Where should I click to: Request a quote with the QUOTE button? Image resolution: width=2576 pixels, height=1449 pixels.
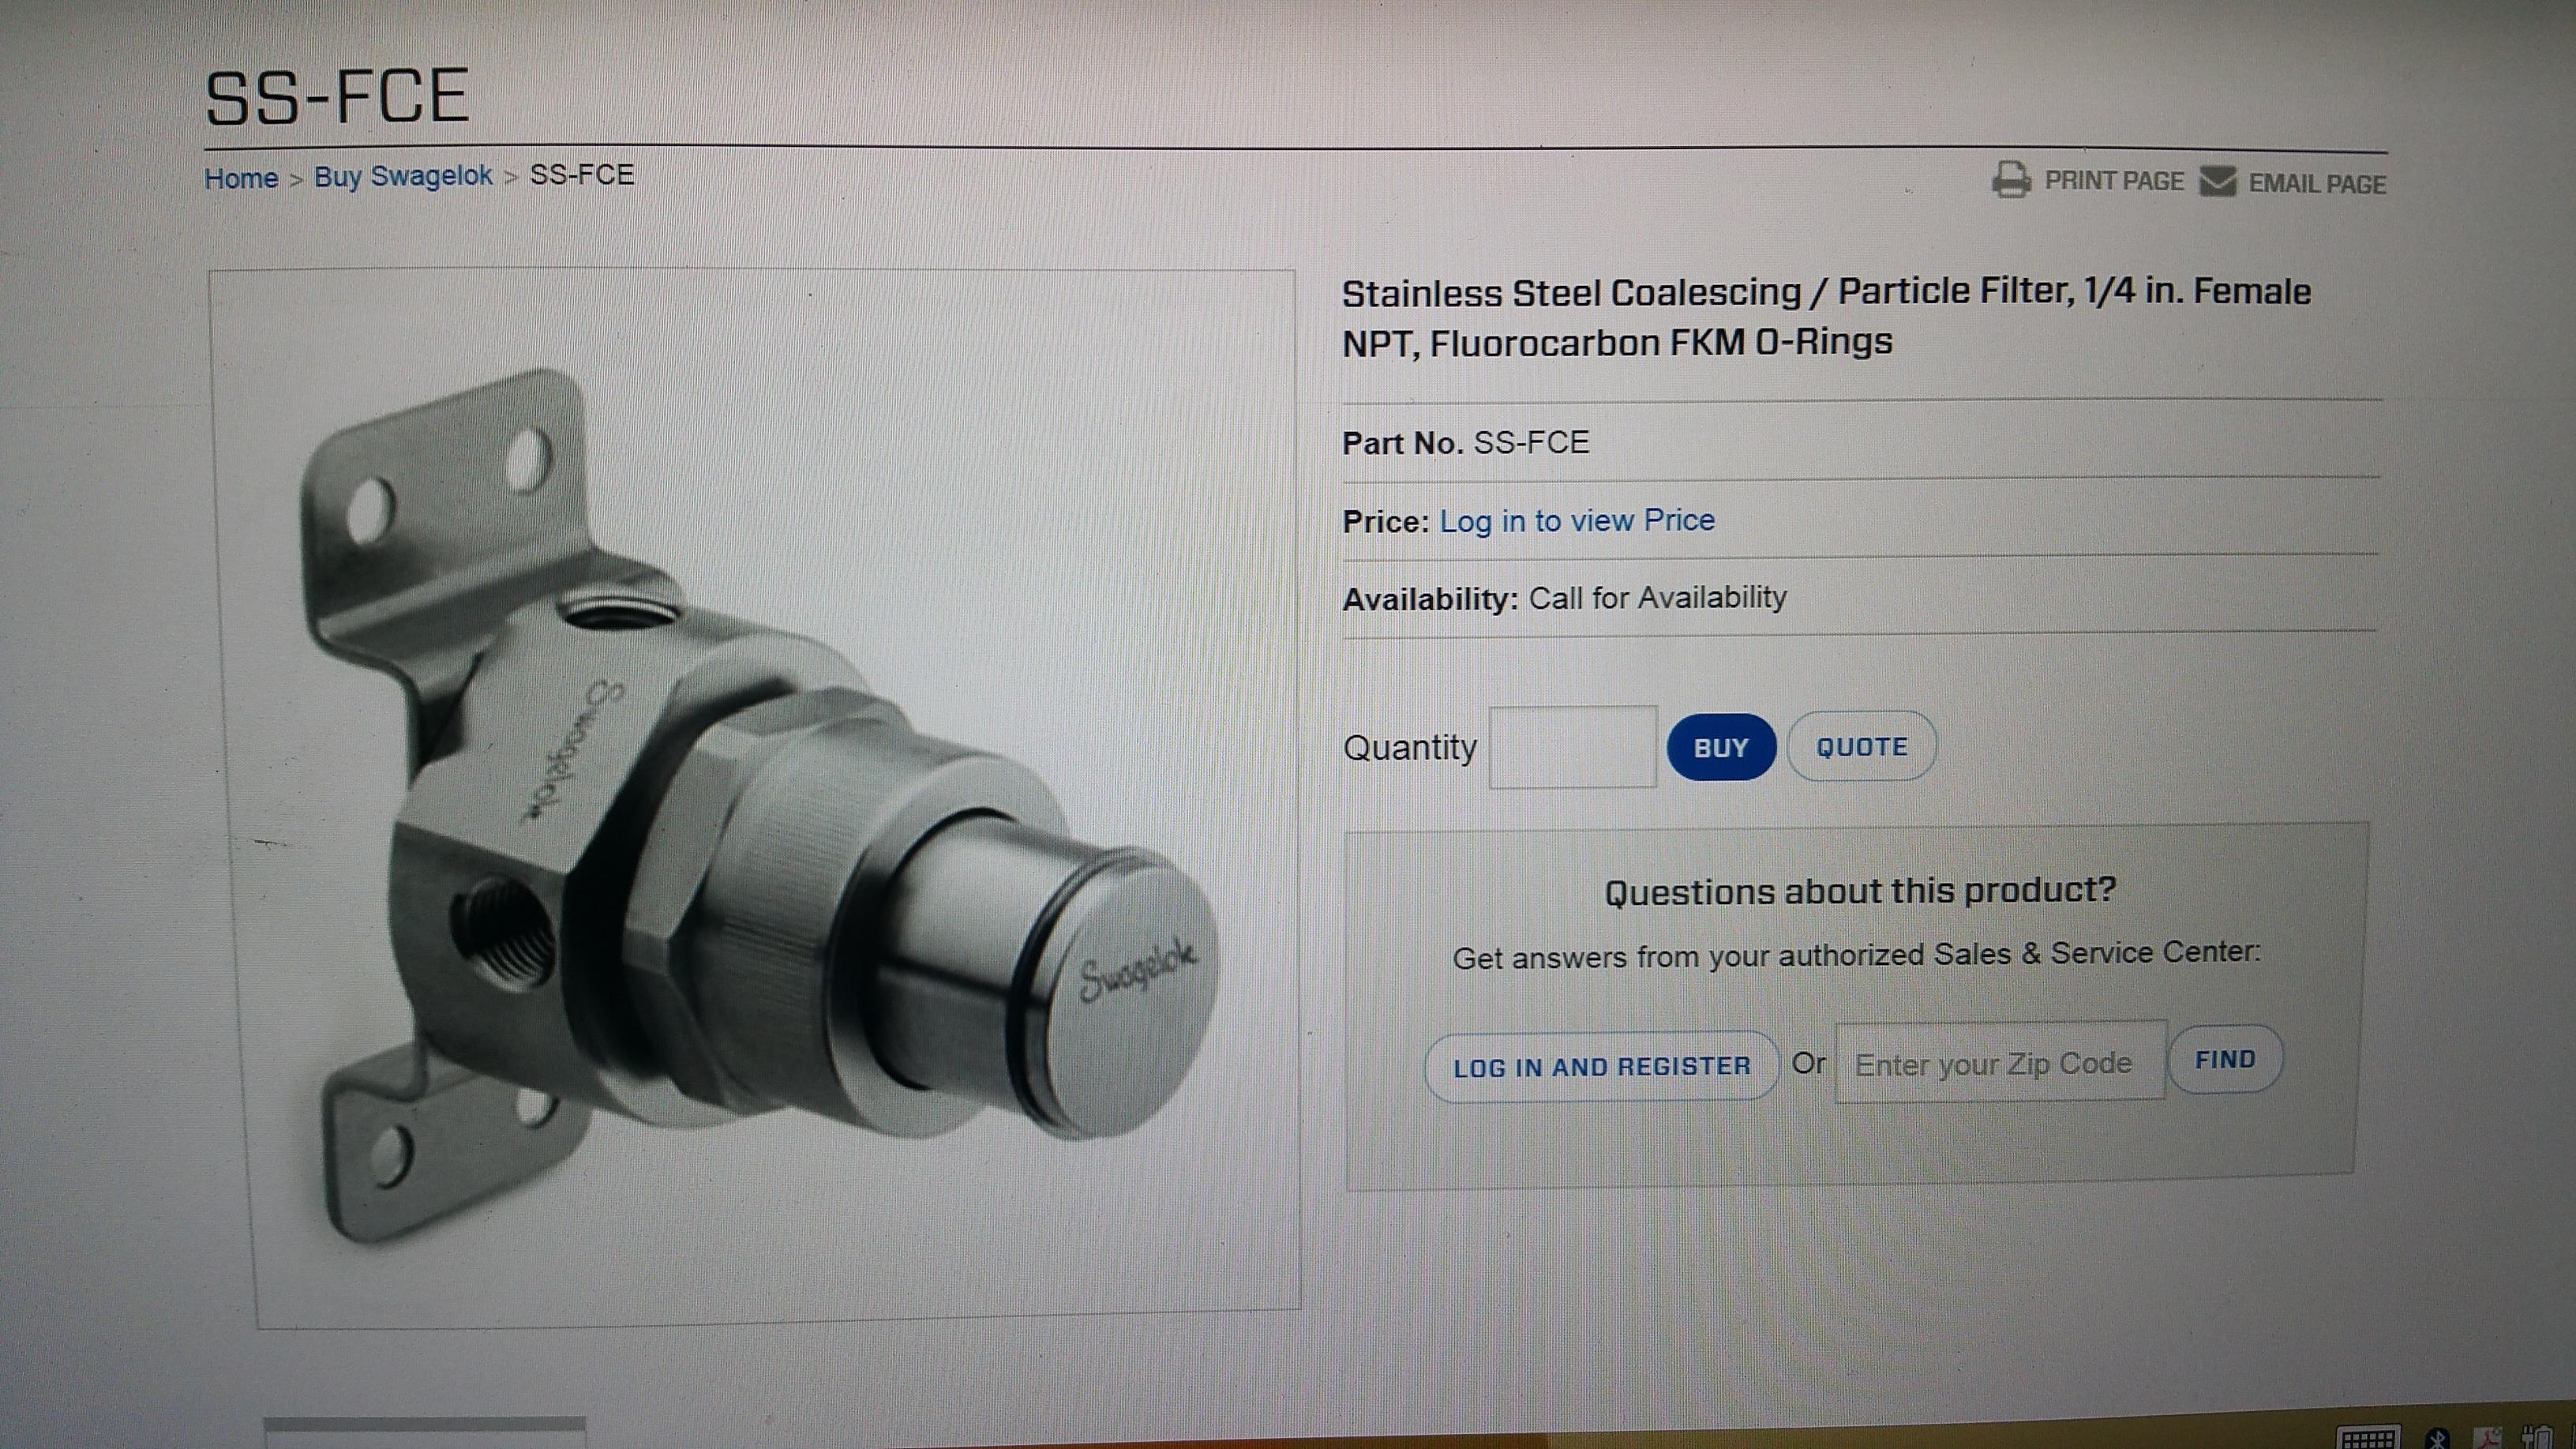click(1861, 746)
